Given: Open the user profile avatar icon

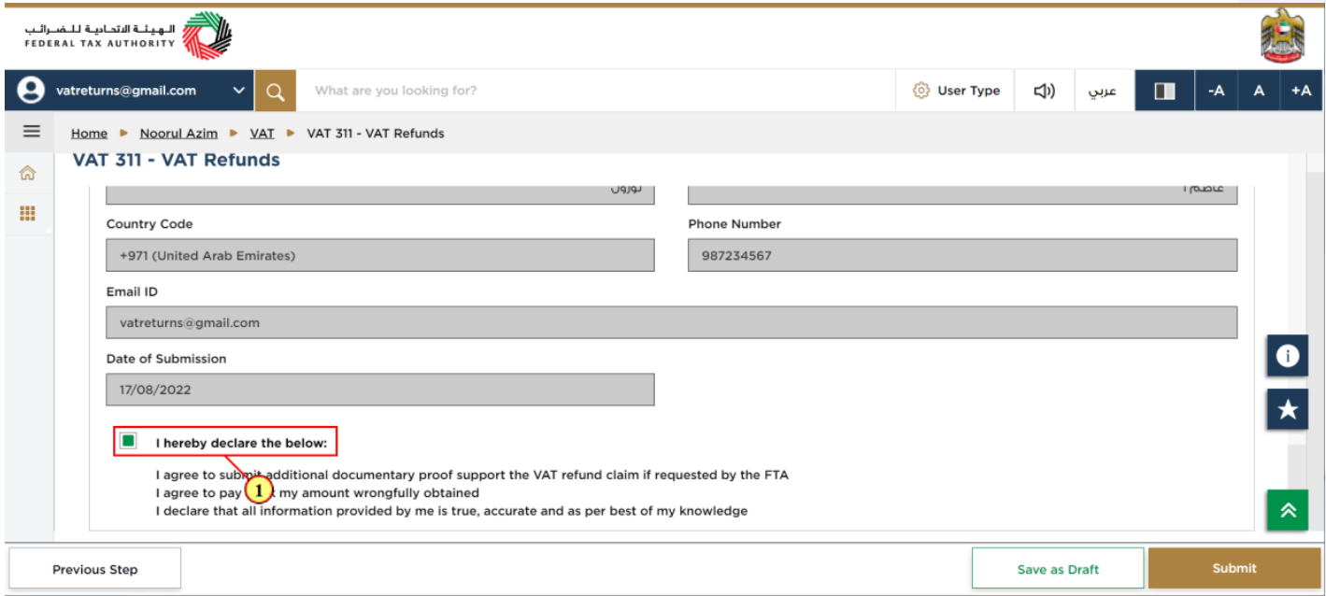Looking at the screenshot, I should pyautogui.click(x=31, y=91).
